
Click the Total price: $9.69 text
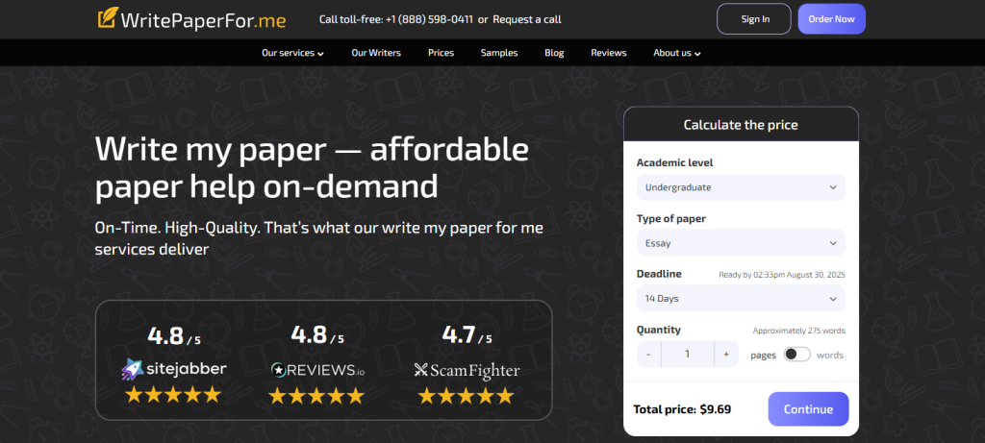pyautogui.click(x=682, y=409)
